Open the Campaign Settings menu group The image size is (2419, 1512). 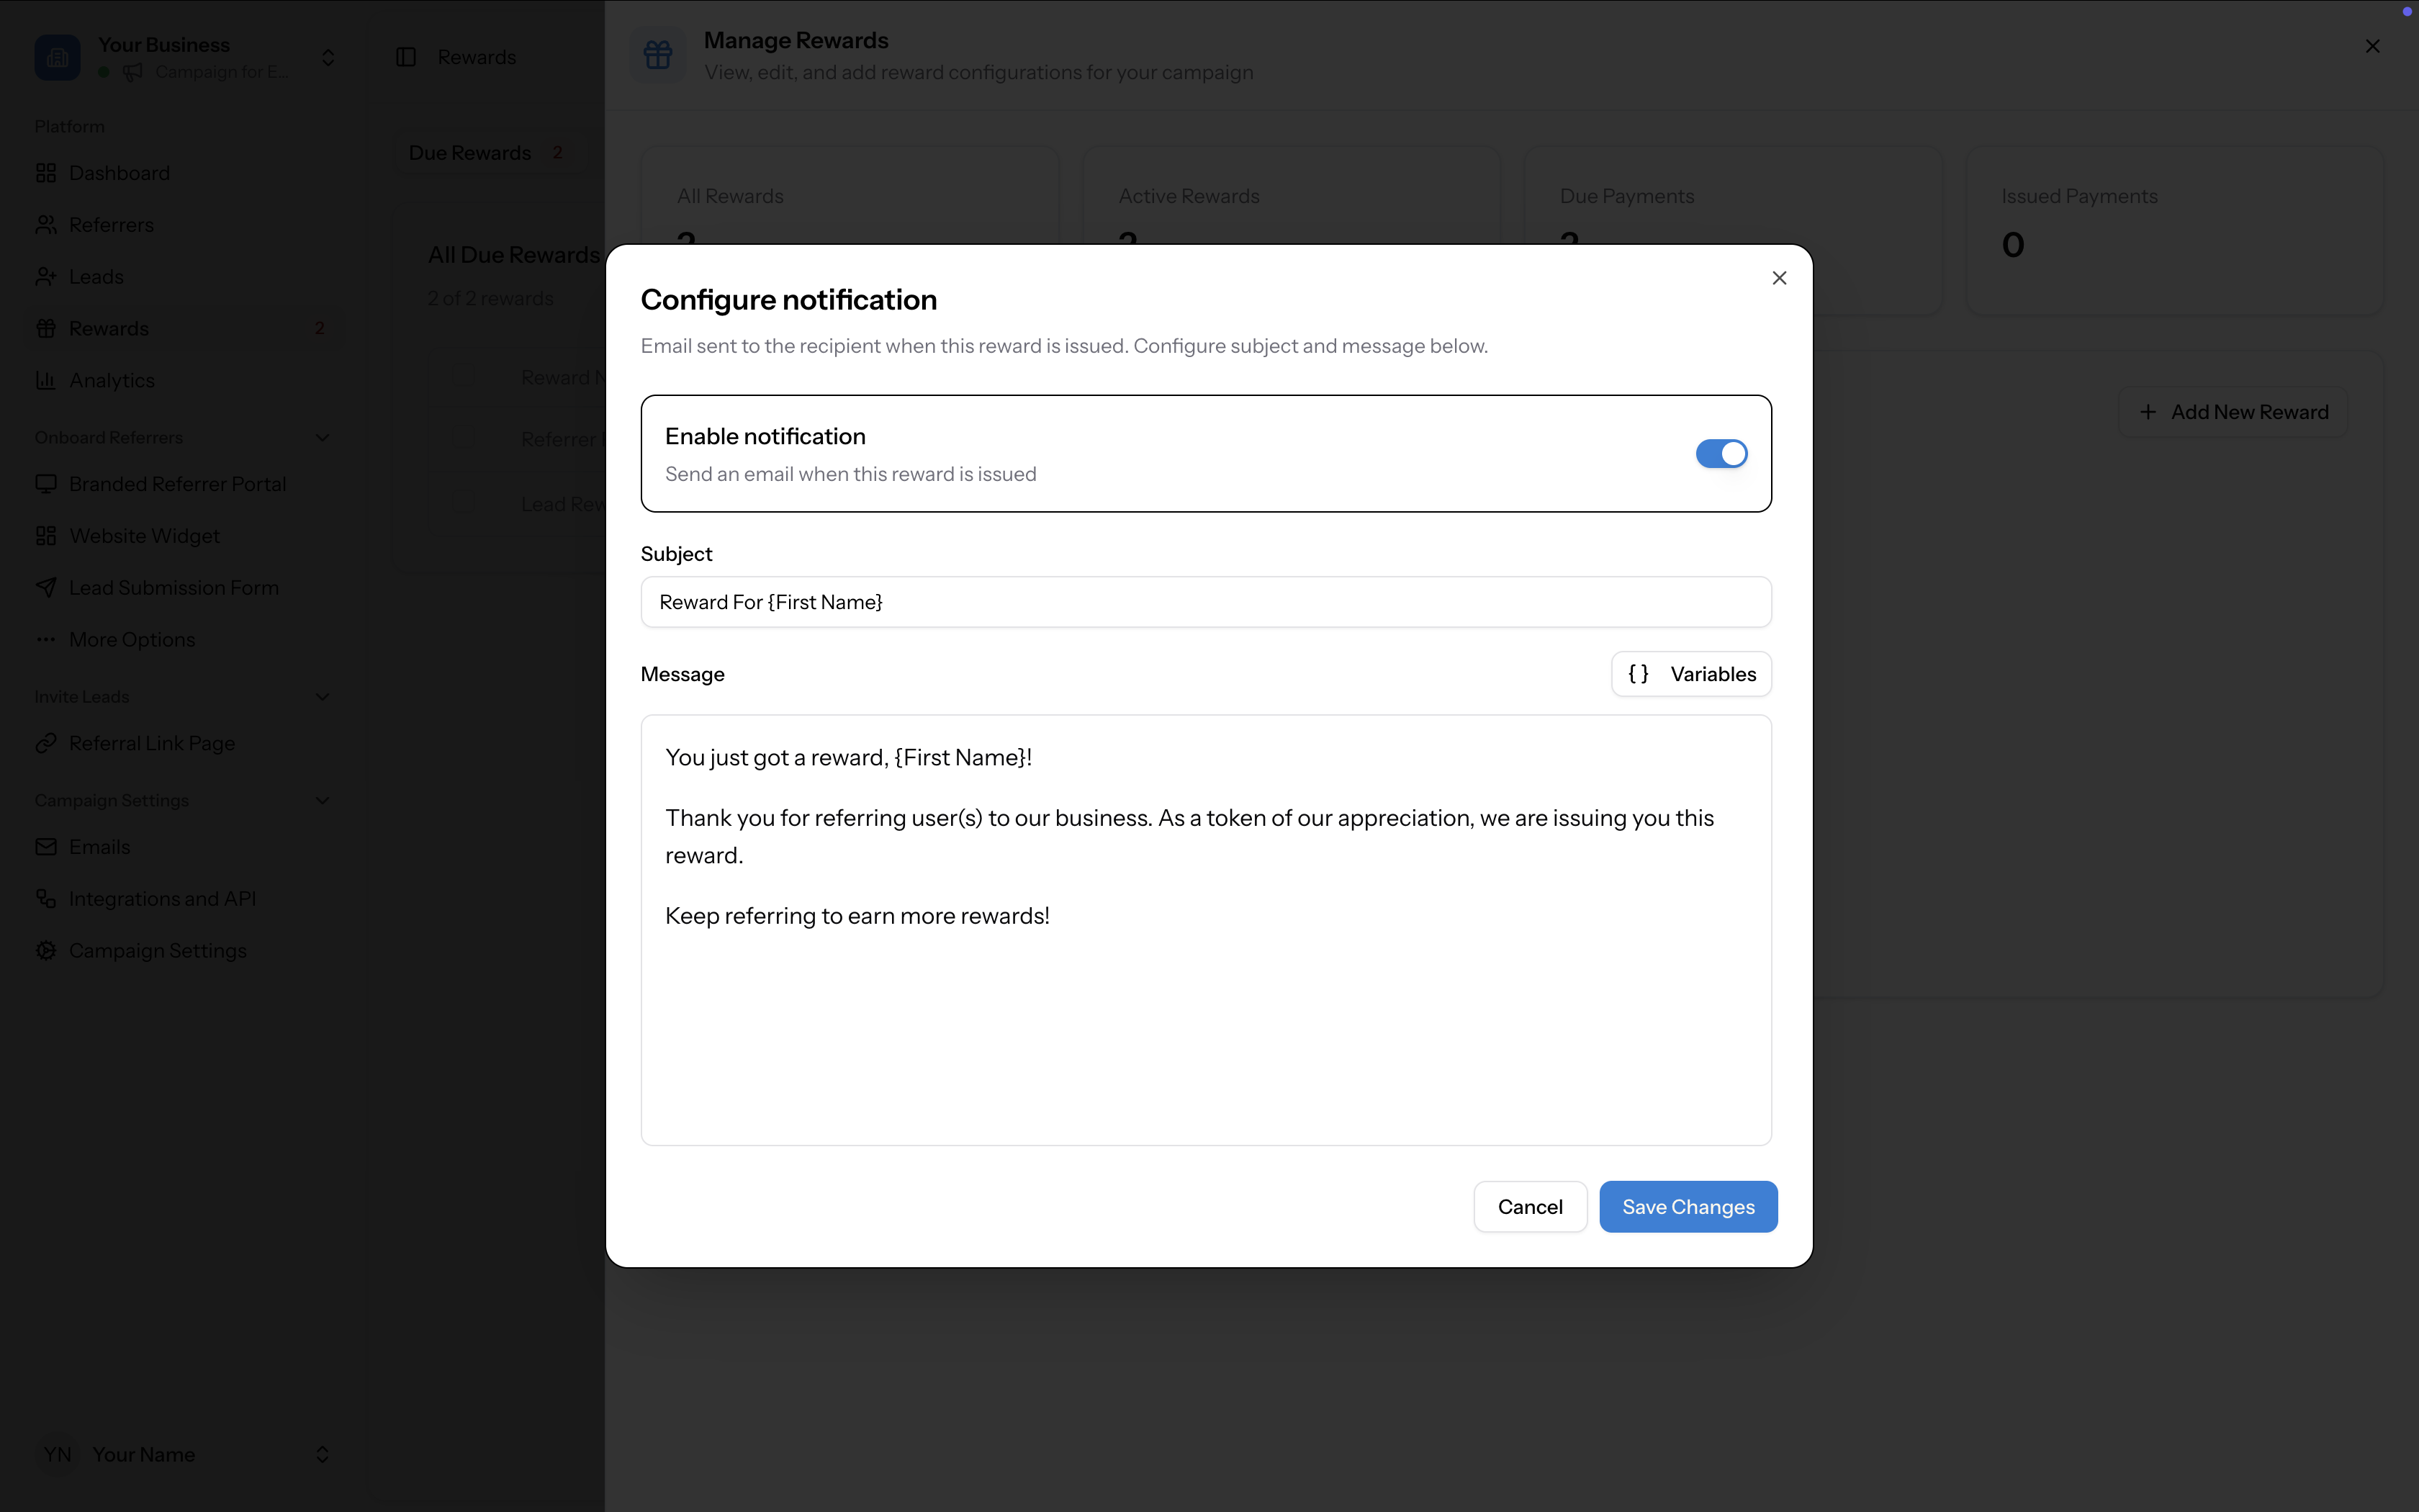coord(322,799)
